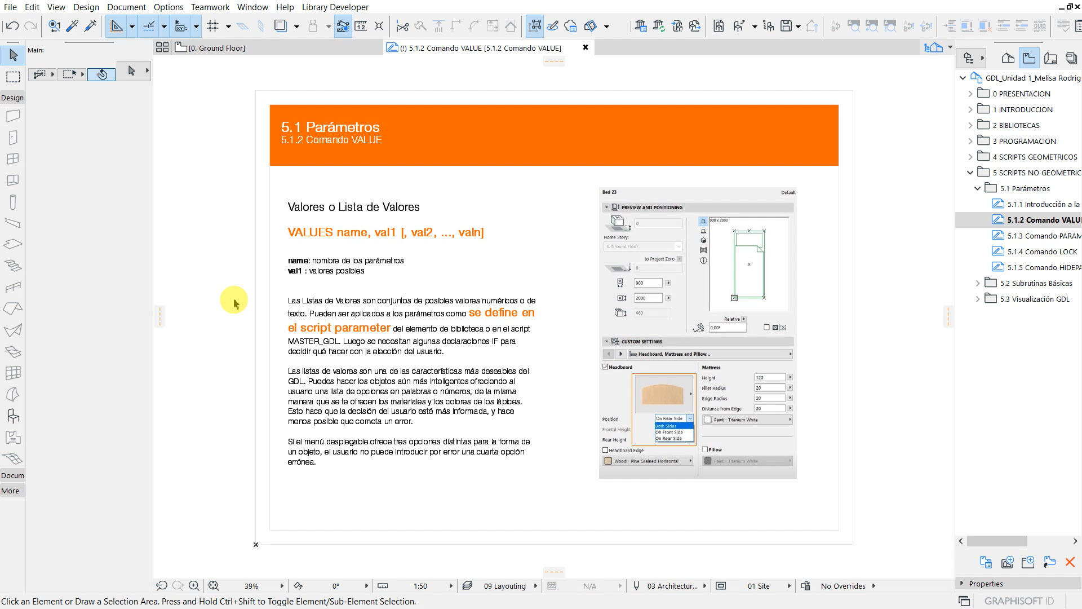Toggle the grid snap toolbar button

(x=212, y=26)
